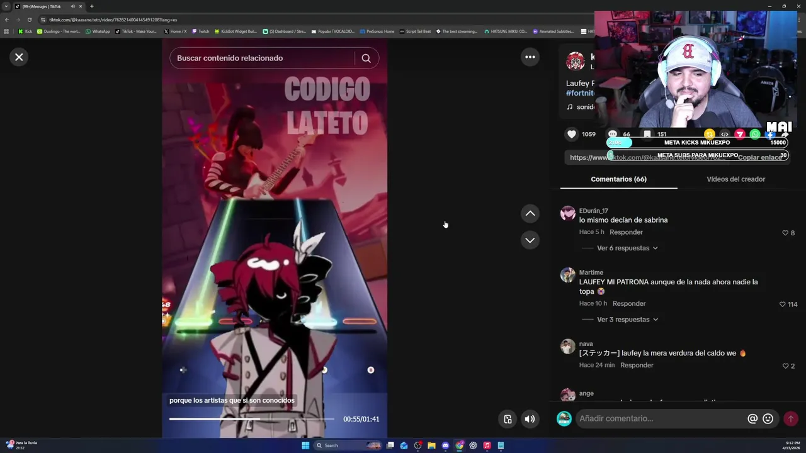Open comments via the speech bubble icon
Image resolution: width=806 pixels, height=453 pixels.
pos(613,134)
